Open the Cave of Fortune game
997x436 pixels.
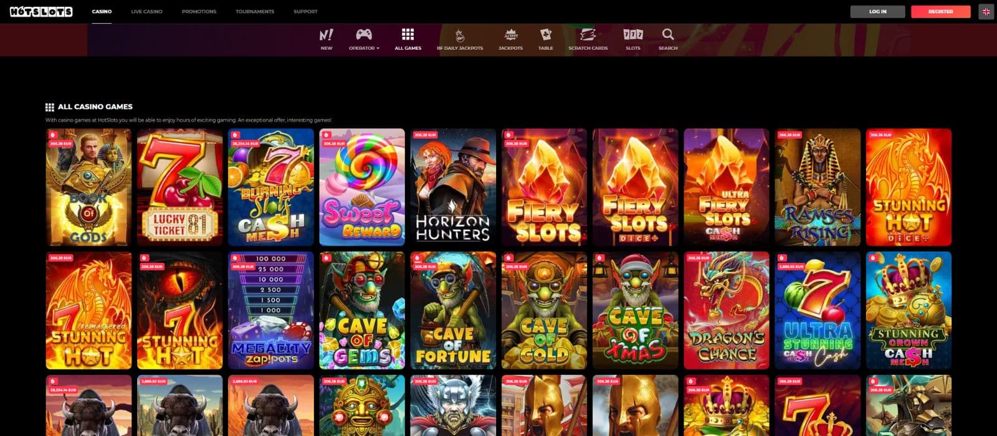pos(453,310)
